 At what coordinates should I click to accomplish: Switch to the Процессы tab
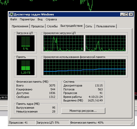pos(38,26)
